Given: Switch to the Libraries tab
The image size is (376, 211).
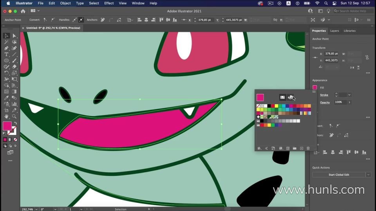Looking at the screenshot, I should [350, 30].
